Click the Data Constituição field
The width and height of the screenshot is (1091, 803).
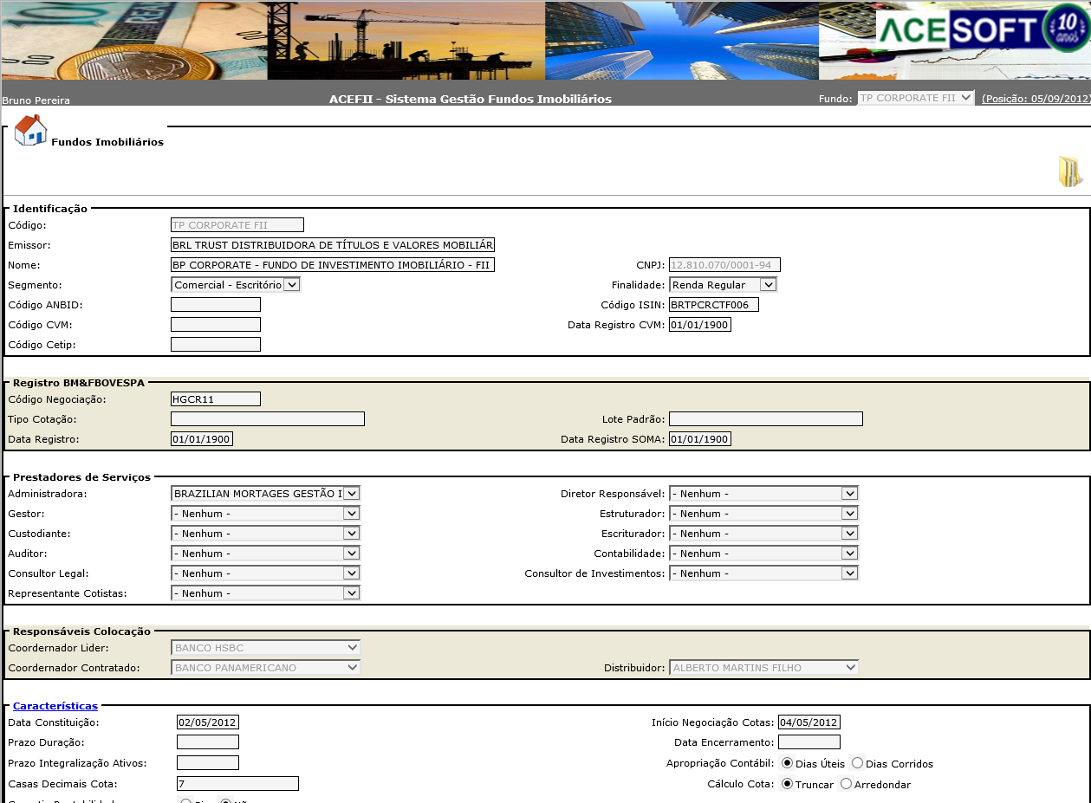pos(208,722)
